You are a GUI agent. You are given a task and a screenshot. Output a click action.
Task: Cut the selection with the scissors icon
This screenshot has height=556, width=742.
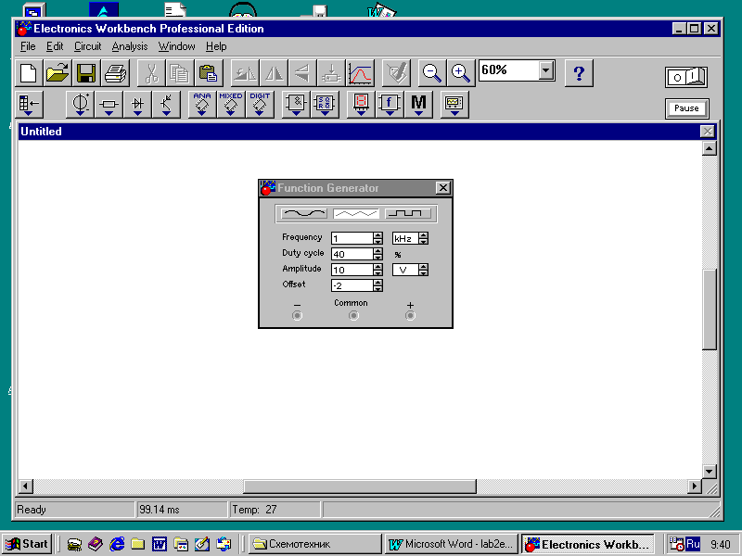pos(151,73)
